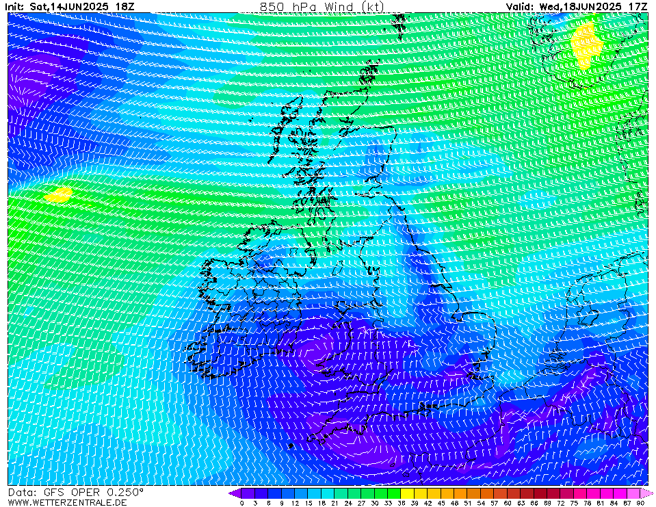Screen dimensions: 656x507
Task: Pick the orange swatch between 48 and 51
Action: point(461,493)
